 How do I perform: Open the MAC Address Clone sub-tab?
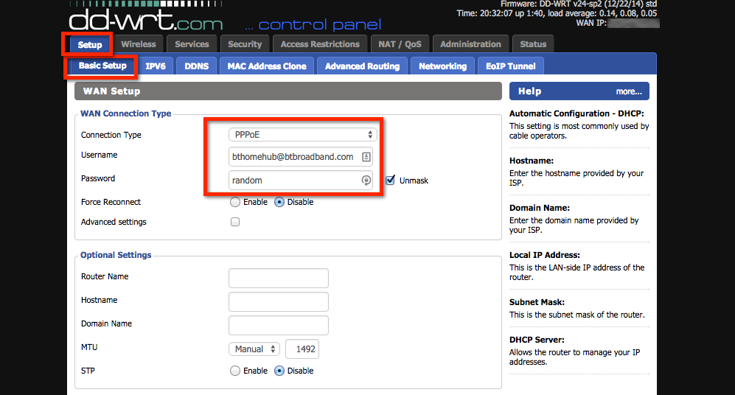tap(266, 66)
